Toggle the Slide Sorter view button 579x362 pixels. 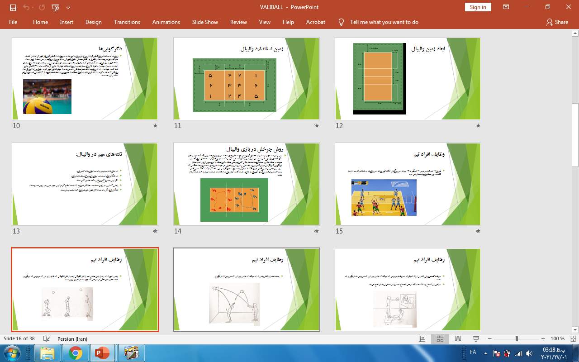(x=440, y=338)
